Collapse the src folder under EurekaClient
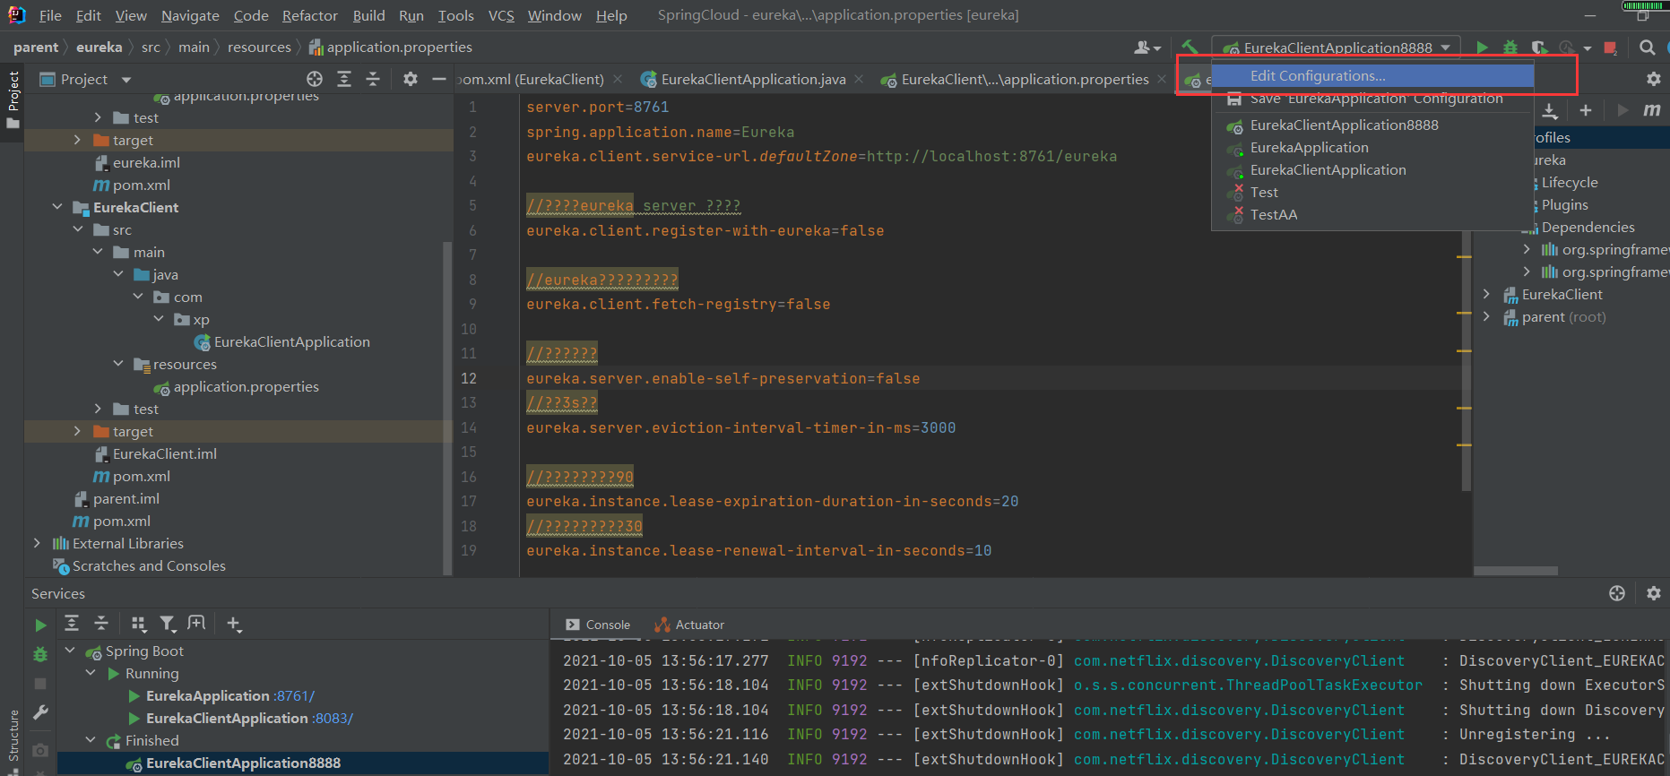Viewport: 1670px width, 776px height. [x=78, y=229]
